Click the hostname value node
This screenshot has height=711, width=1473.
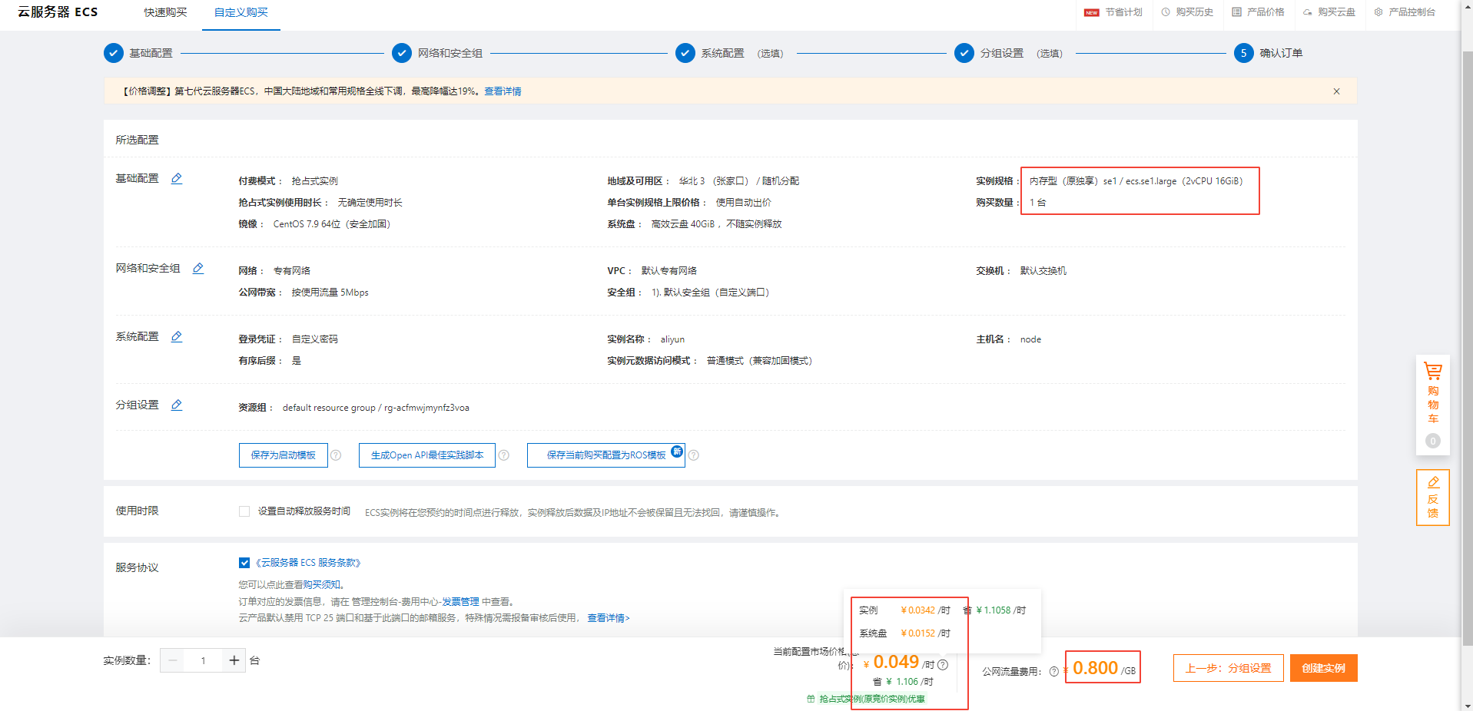[1030, 339]
